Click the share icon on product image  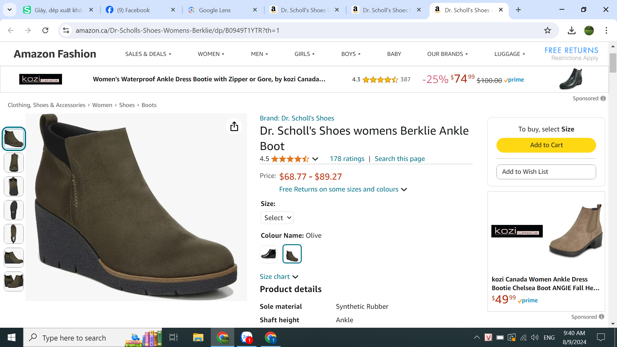click(x=234, y=126)
